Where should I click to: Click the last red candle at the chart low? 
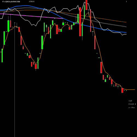coord(122,90)
